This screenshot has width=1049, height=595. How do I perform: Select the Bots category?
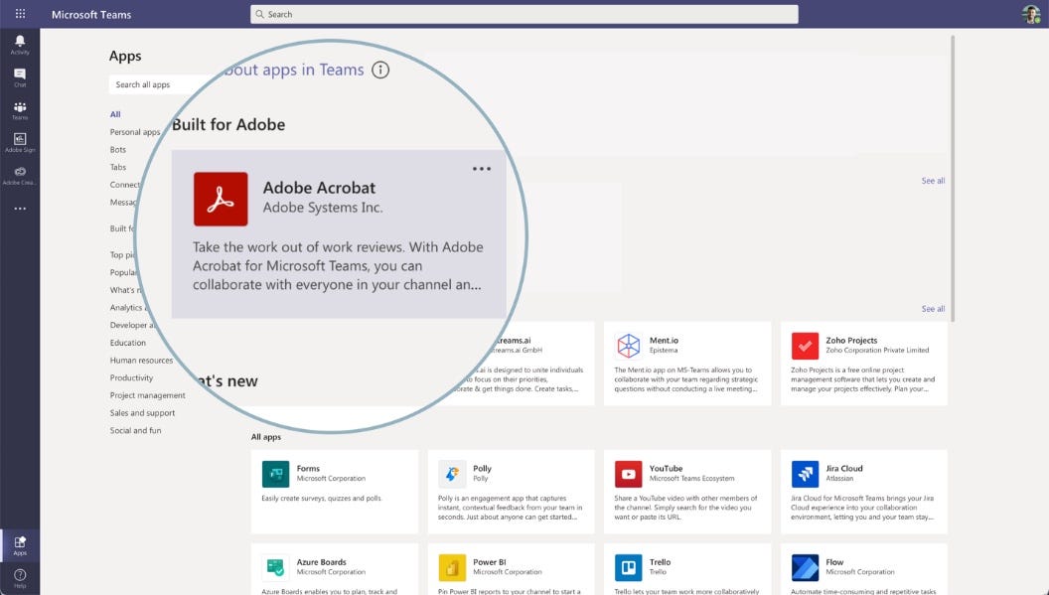tap(118, 149)
